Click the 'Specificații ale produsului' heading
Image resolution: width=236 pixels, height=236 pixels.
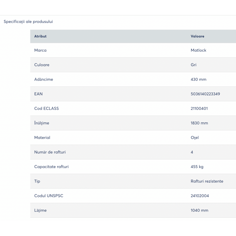[28, 22]
